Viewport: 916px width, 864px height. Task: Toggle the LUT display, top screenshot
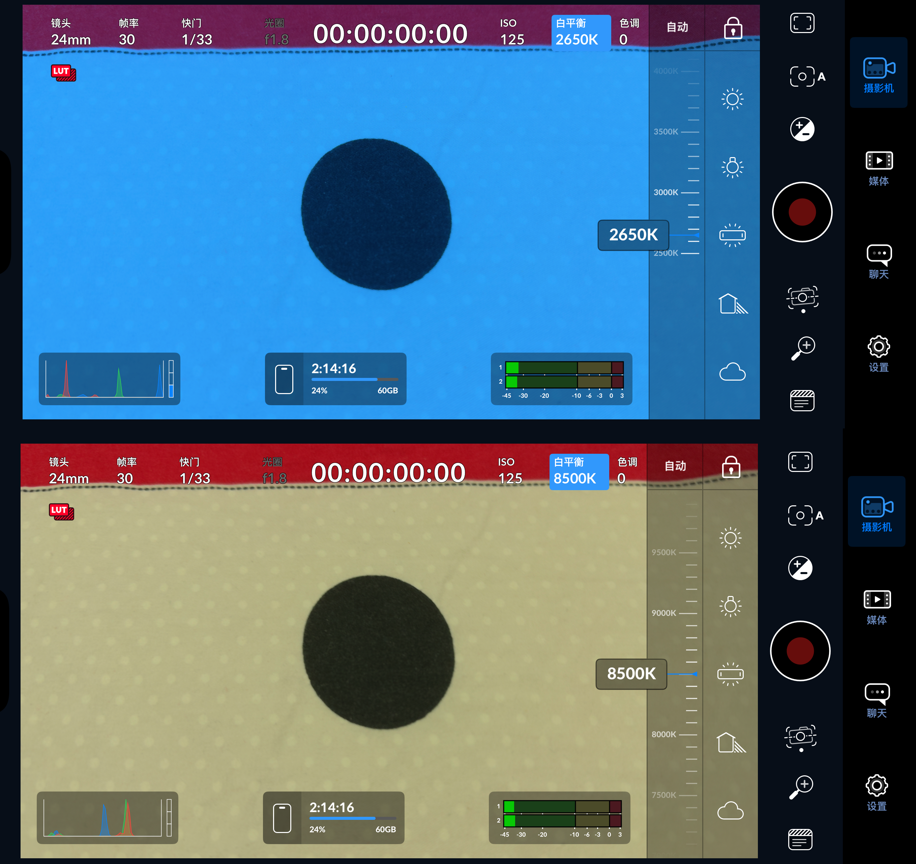tap(63, 72)
